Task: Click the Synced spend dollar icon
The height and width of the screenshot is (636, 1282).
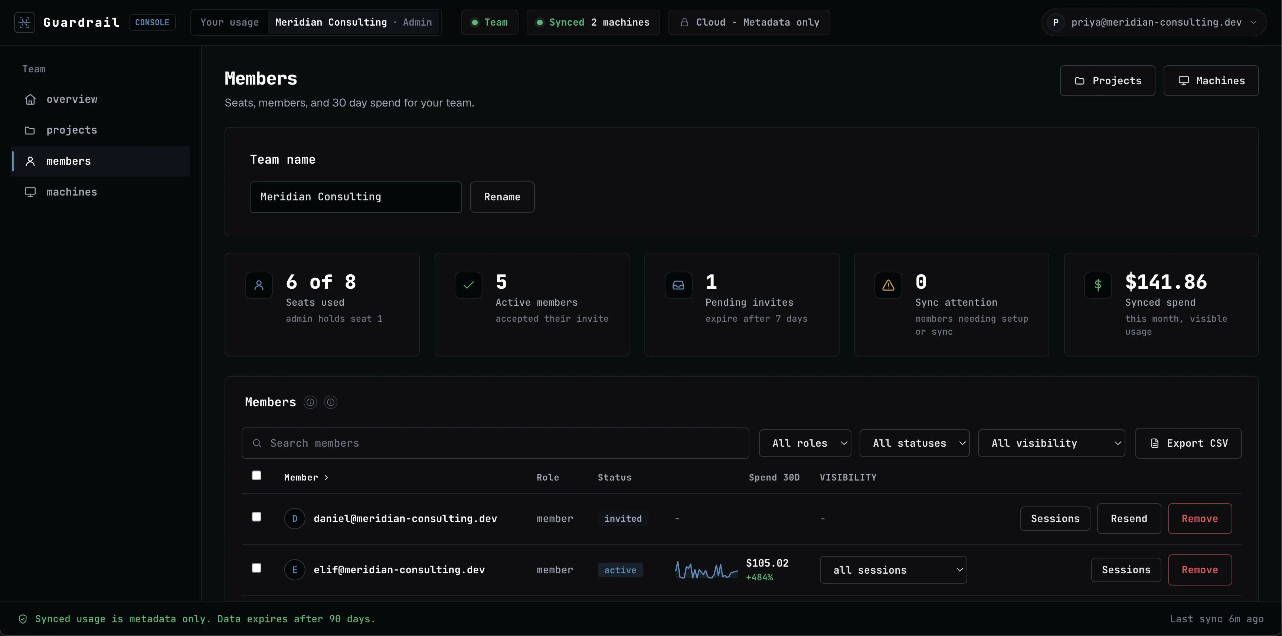Action: 1098,285
